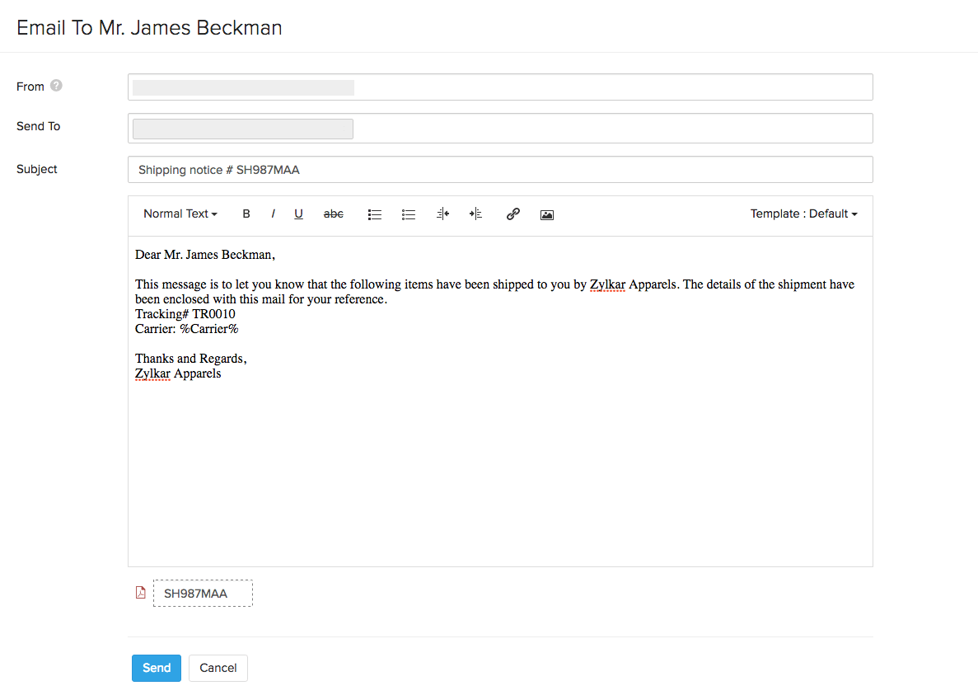
Task: Apply italic formatting
Action: 273,214
